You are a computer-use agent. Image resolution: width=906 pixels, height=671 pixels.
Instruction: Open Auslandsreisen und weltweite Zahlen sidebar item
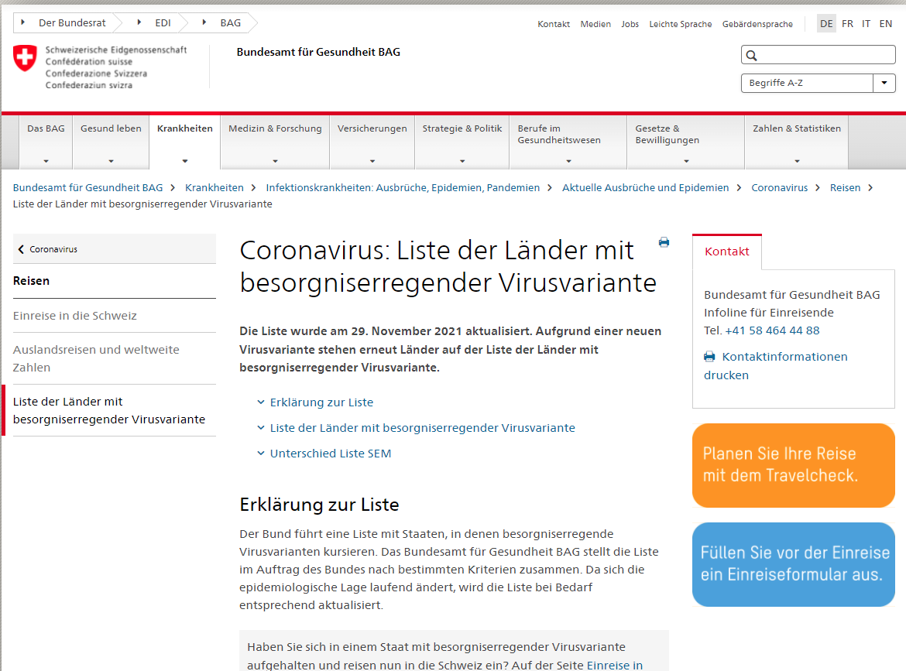(115, 358)
